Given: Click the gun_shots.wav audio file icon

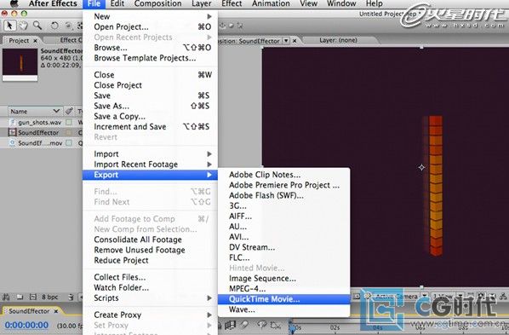Looking at the screenshot, I should click(x=12, y=122).
